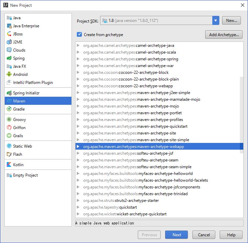Click the Groovy G icon
The image size is (248, 243).
click(9, 119)
